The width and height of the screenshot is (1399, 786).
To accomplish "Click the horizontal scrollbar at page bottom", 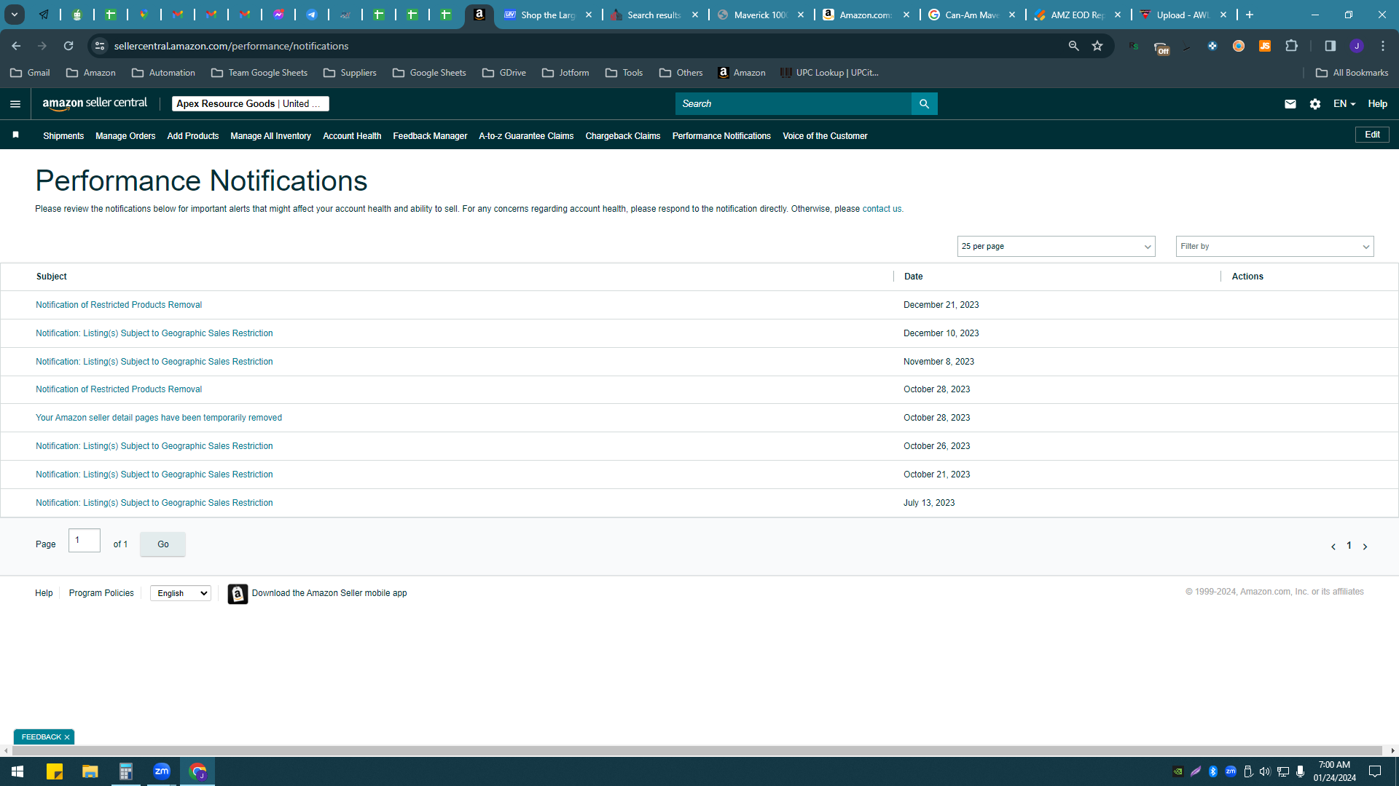I will pos(696,751).
